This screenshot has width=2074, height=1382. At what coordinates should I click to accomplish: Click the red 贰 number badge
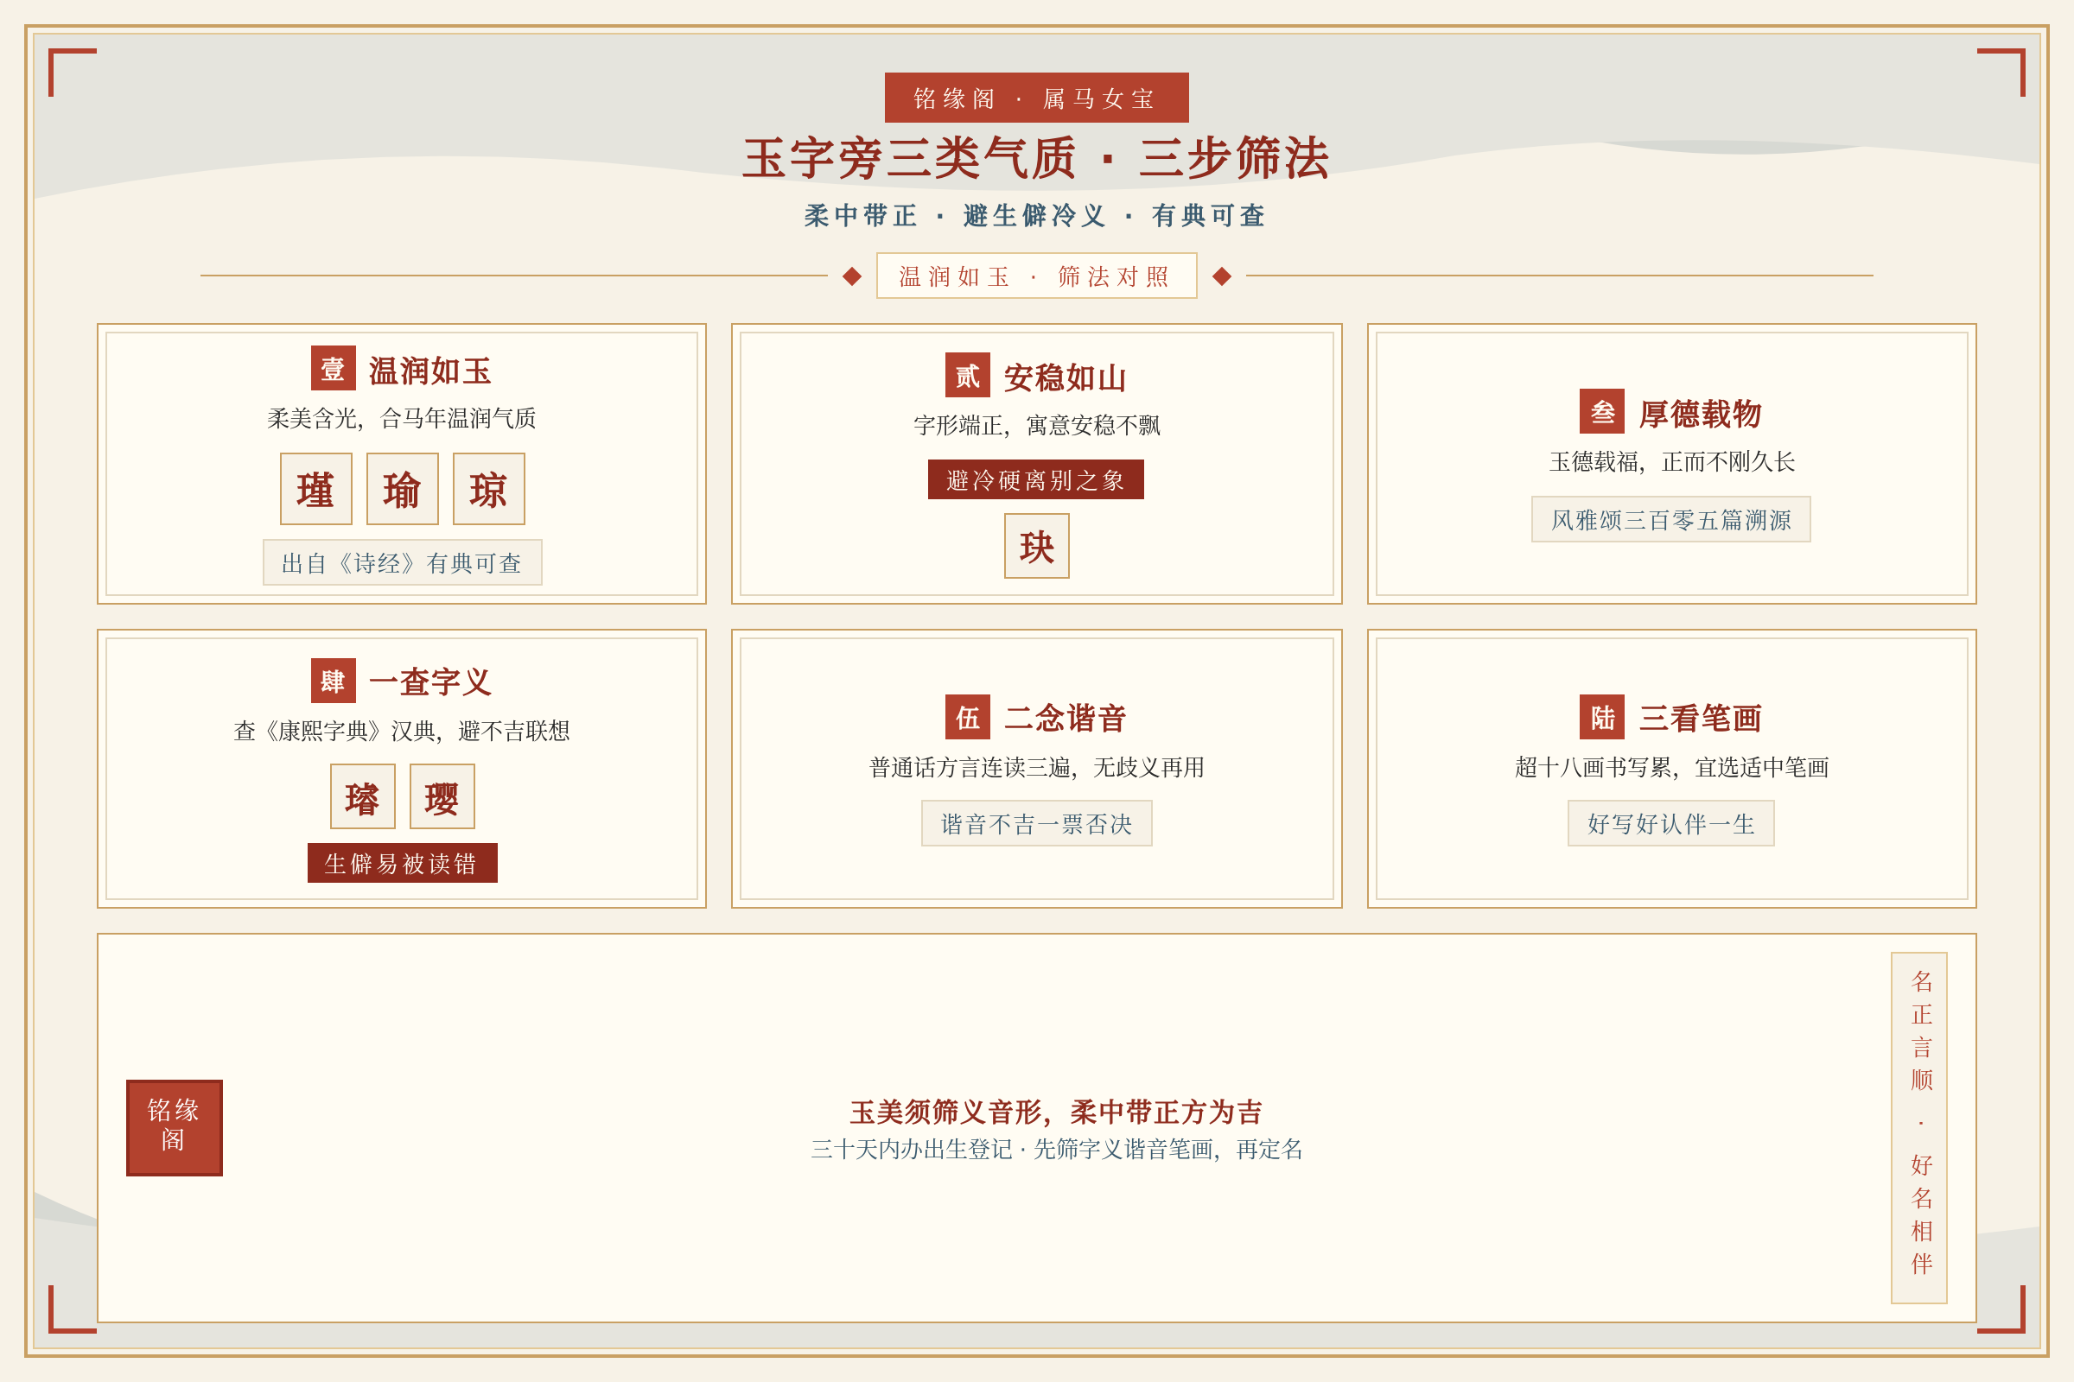[967, 376]
